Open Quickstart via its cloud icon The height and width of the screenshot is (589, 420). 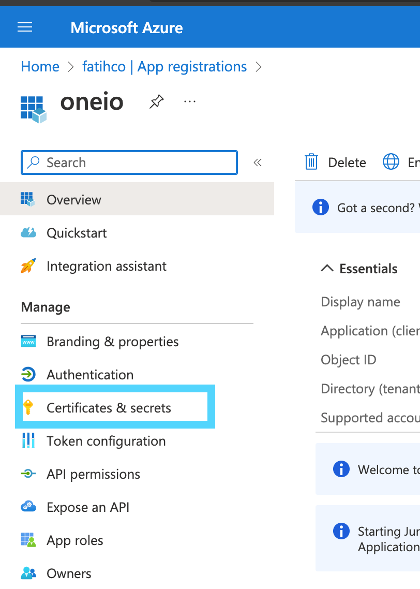click(28, 233)
